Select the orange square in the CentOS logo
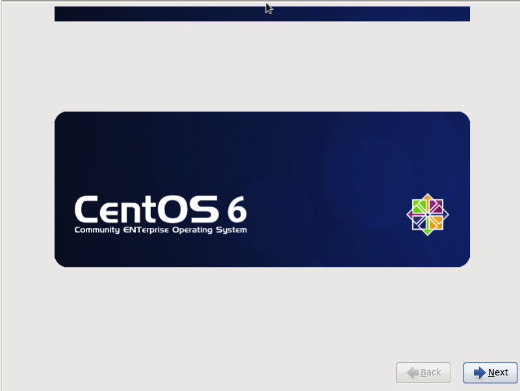The height and width of the screenshot is (391, 520). pyautogui.click(x=435, y=222)
